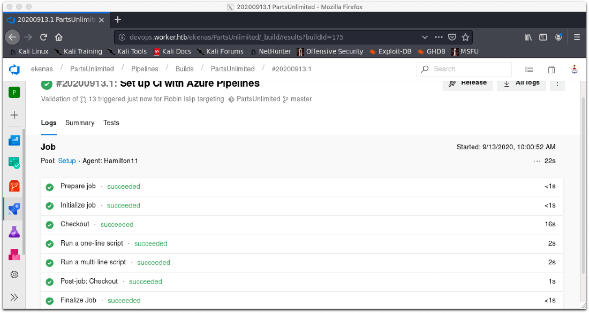Open the Setup pool link
This screenshot has width=589, height=313.
pos(67,161)
